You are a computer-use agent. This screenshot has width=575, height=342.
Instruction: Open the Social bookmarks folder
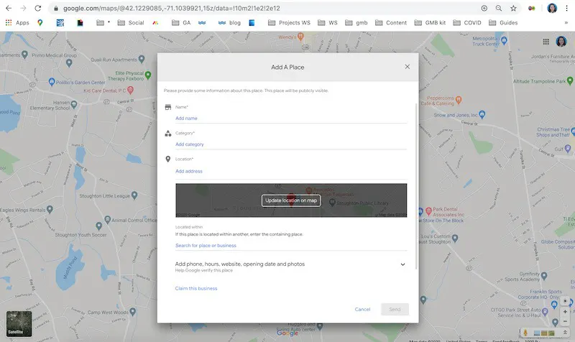pyautogui.click(x=131, y=23)
